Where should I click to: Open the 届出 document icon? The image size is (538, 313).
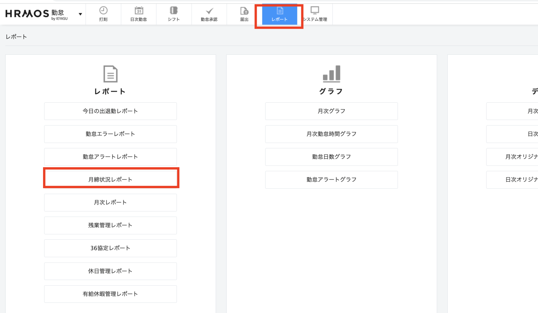(x=244, y=11)
